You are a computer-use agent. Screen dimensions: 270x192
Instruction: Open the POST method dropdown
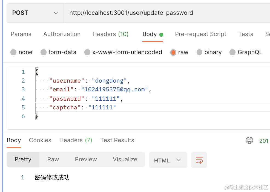point(35,13)
